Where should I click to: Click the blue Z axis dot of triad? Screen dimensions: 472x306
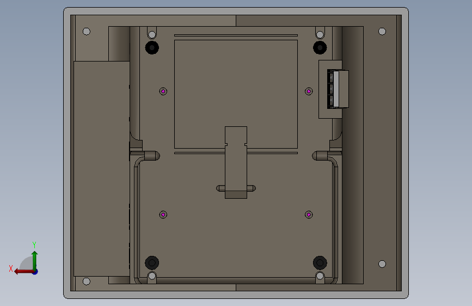pyautogui.click(x=35, y=272)
